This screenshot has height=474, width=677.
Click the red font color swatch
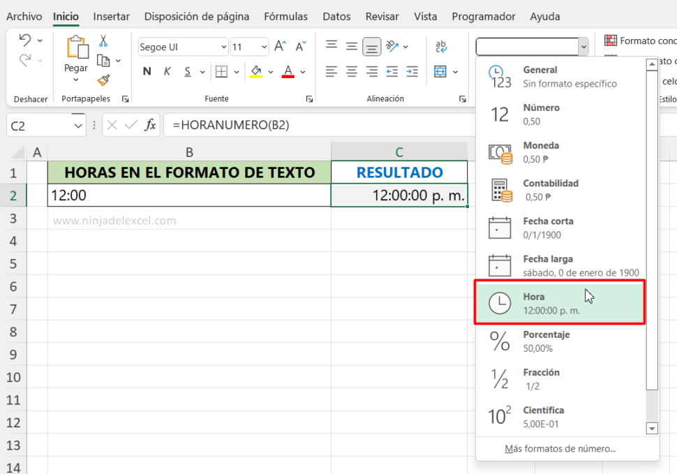pos(288,71)
